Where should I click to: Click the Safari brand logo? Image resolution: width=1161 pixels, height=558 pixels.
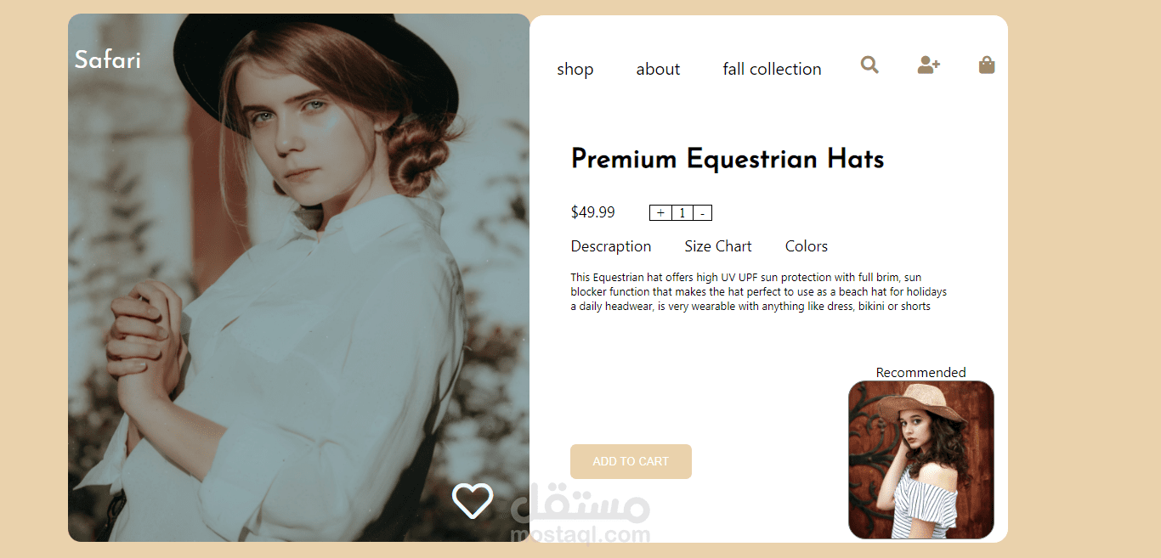pos(108,59)
